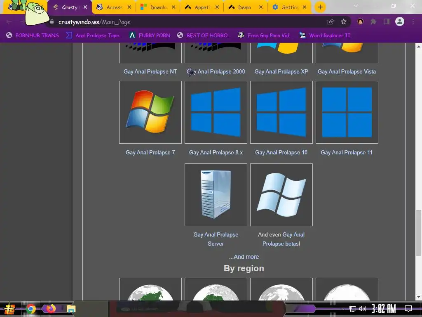The width and height of the screenshot is (422, 317).
Task: Open a new tab with plus button
Action: click(320, 7)
